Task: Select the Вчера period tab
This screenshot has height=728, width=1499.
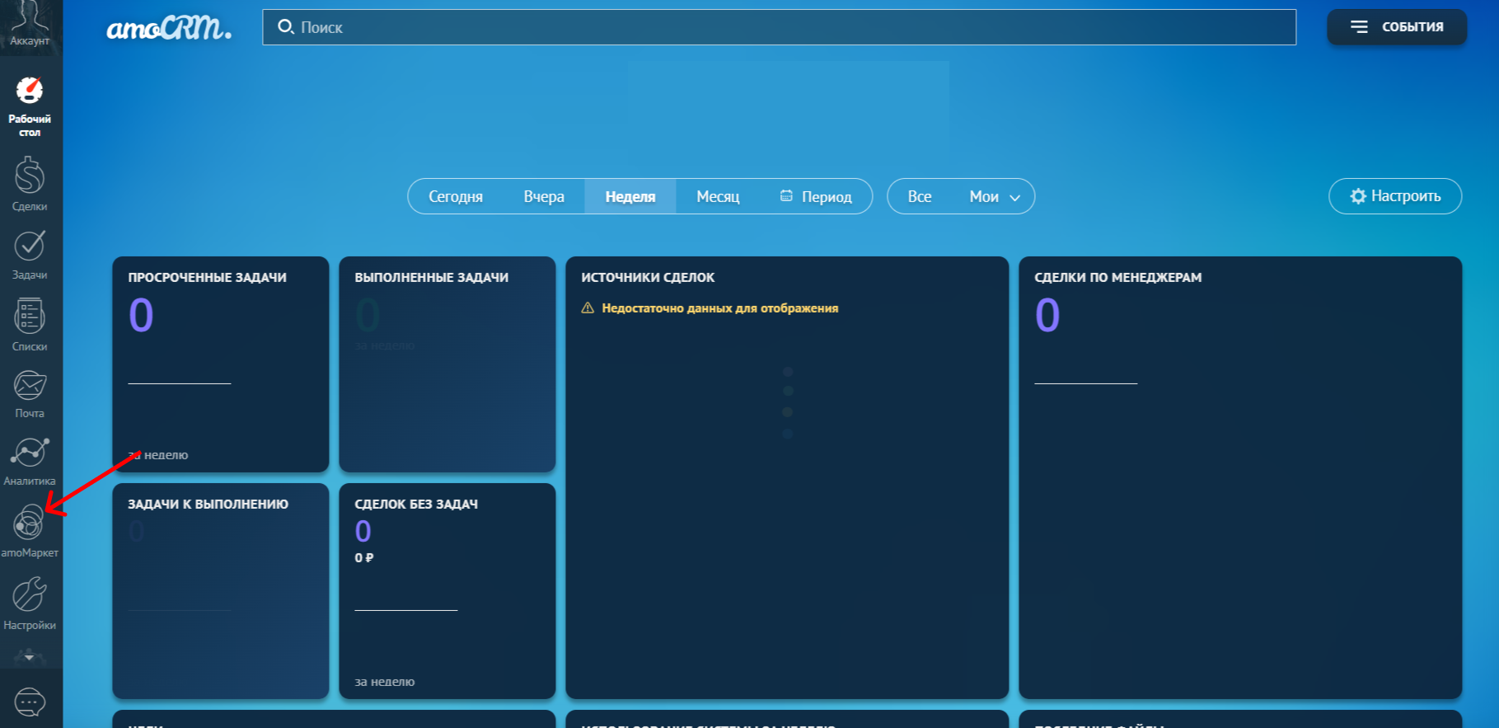Action: coord(544,196)
